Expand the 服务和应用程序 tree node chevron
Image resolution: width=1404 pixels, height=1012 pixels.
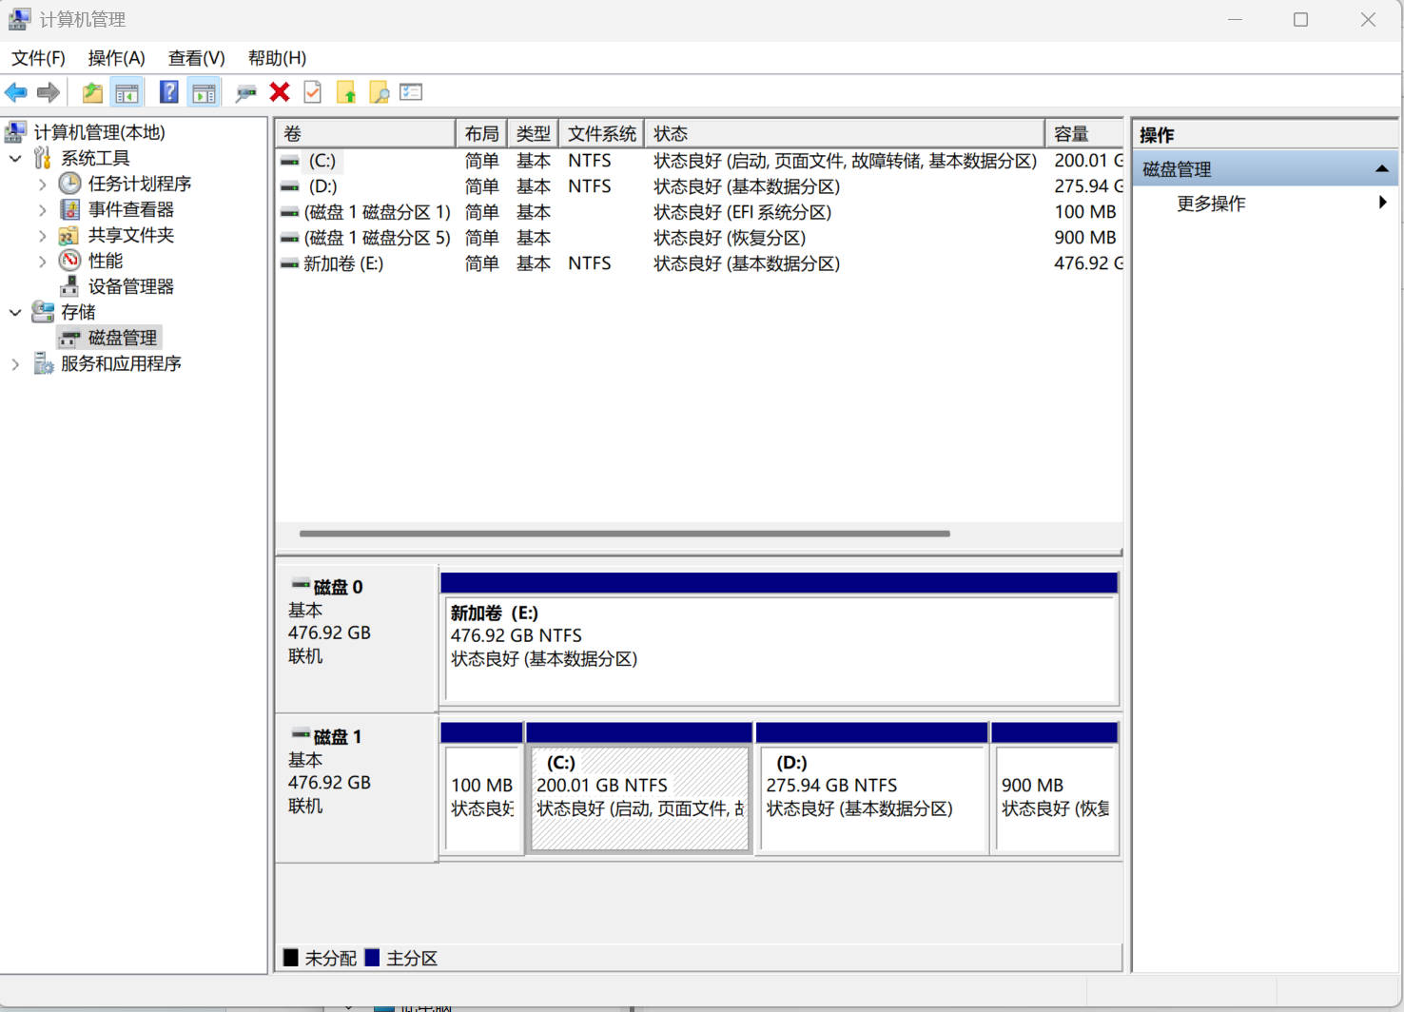pos(15,363)
